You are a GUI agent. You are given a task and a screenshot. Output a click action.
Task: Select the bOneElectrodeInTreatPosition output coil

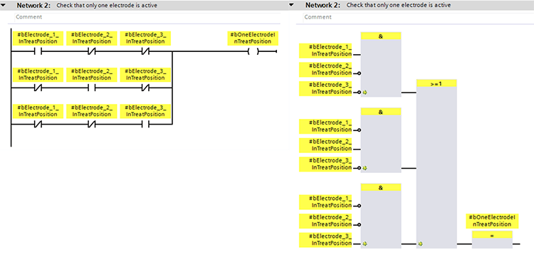pyautogui.click(x=253, y=52)
